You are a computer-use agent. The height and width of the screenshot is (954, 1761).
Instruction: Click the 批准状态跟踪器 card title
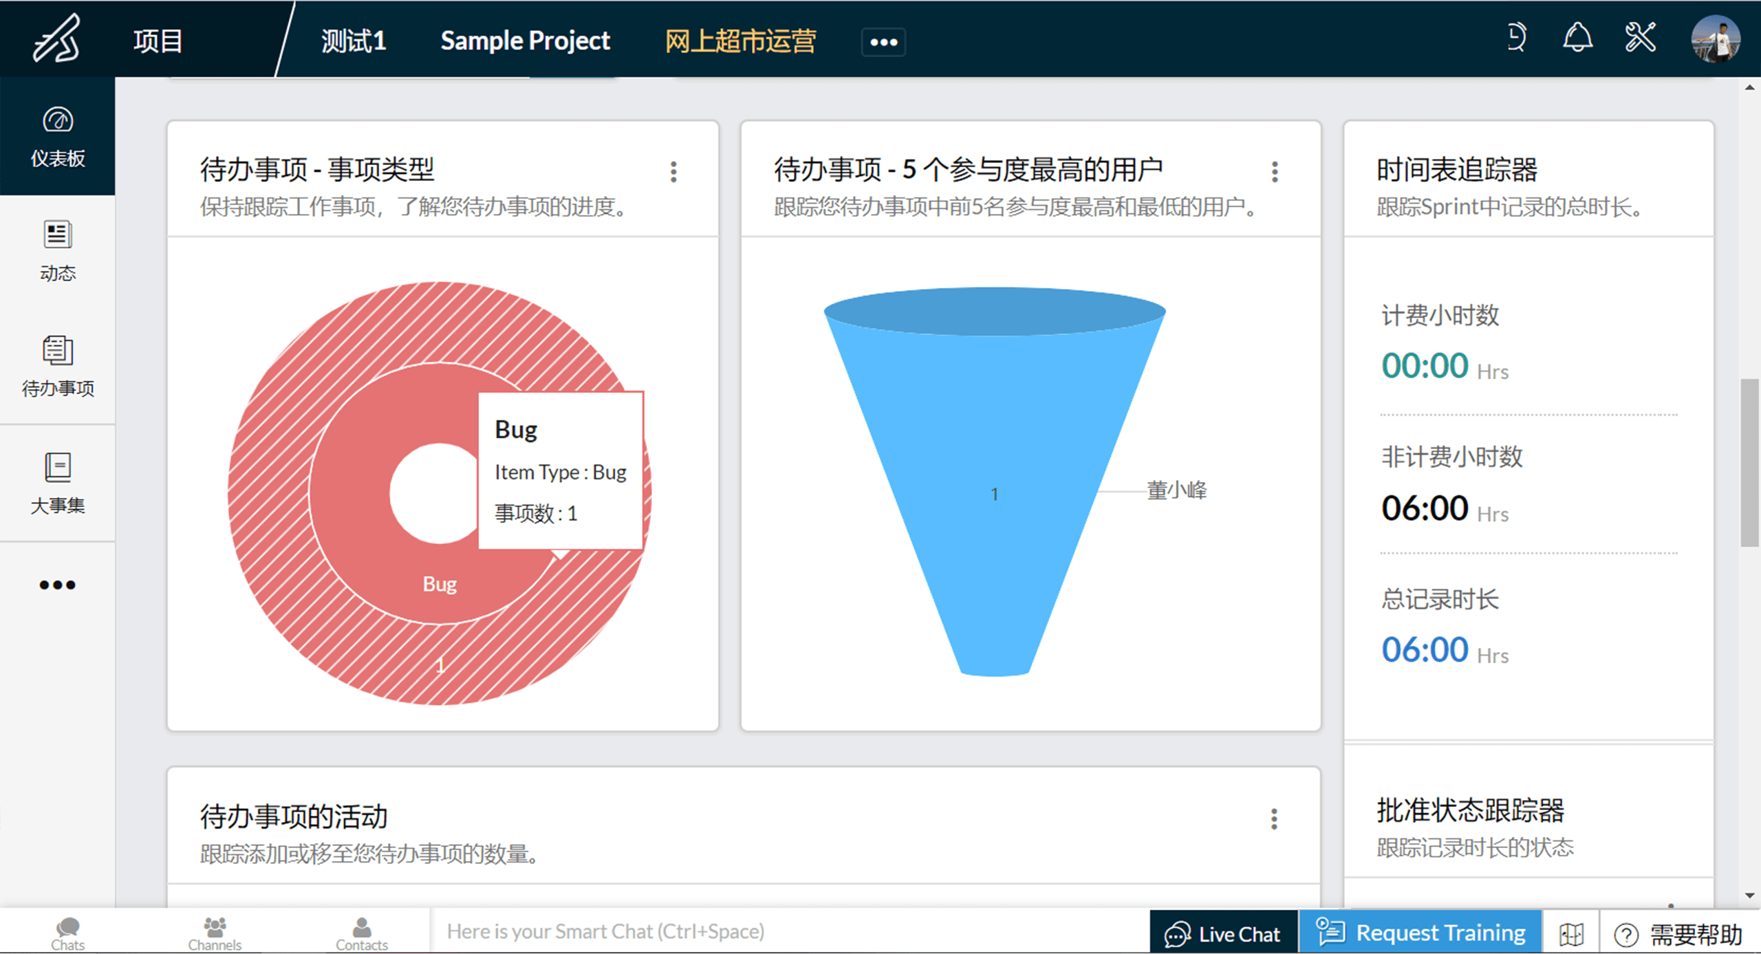(x=1470, y=810)
